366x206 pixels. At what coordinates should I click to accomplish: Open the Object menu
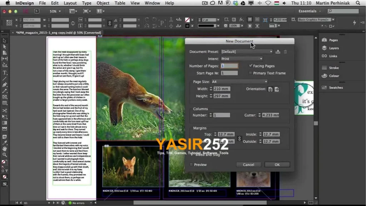point(103,3)
